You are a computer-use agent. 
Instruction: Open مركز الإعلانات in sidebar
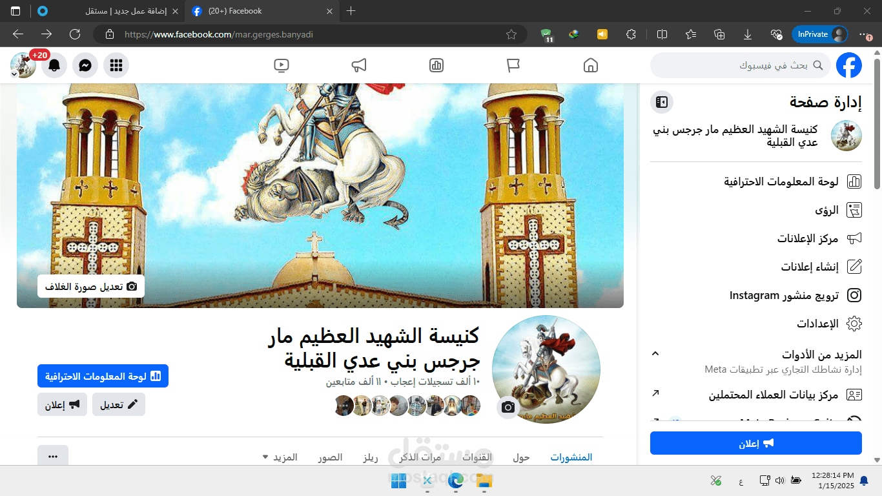click(x=756, y=239)
